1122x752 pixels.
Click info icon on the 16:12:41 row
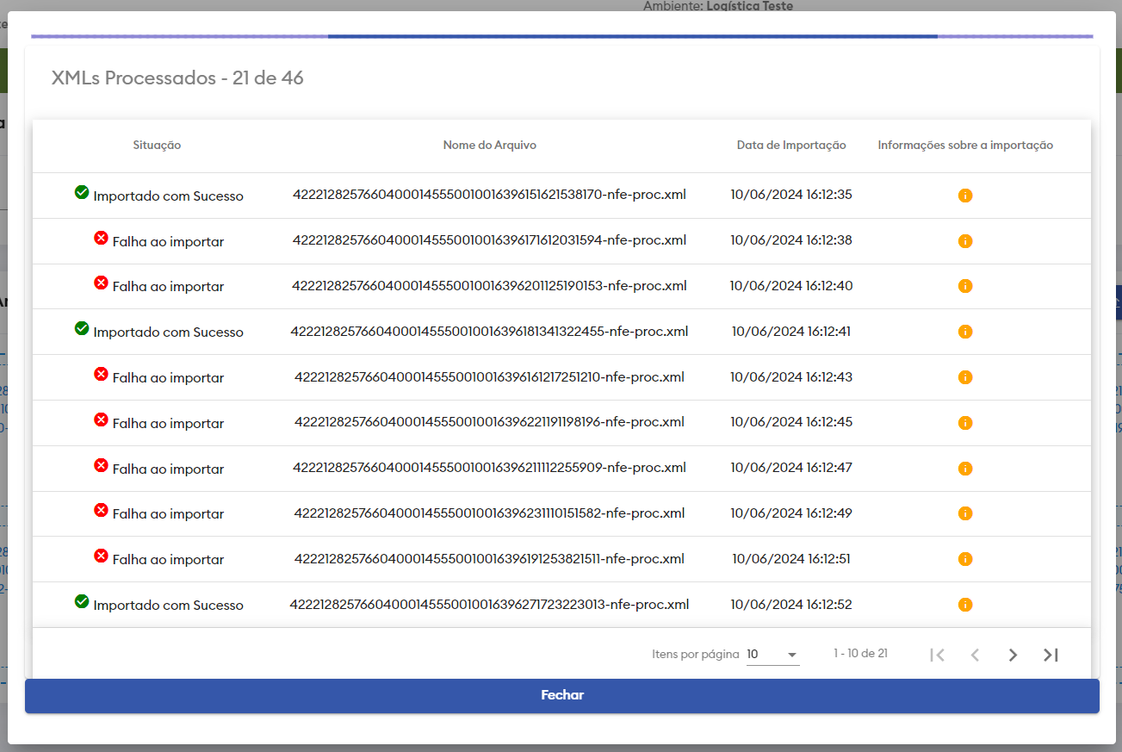pyautogui.click(x=965, y=332)
